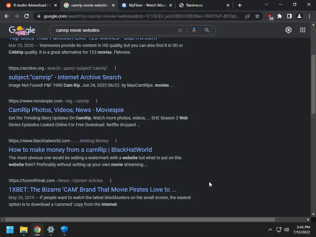Open the uBlock extension icon showing 11
This screenshot has height=237, width=316.
point(270,17)
